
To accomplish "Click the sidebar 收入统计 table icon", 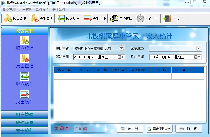I will pos(25,76).
